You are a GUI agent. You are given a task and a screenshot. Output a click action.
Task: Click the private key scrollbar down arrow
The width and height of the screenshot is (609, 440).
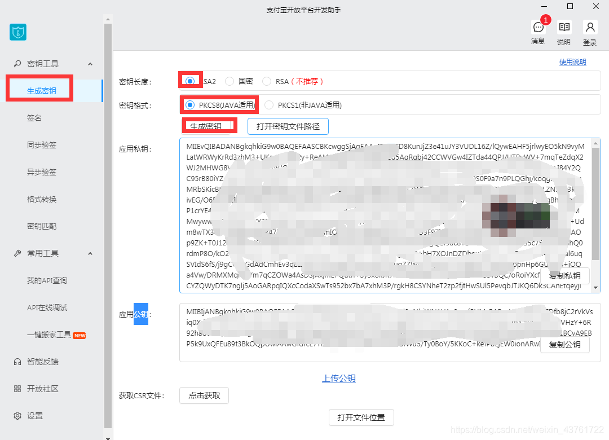click(596, 288)
